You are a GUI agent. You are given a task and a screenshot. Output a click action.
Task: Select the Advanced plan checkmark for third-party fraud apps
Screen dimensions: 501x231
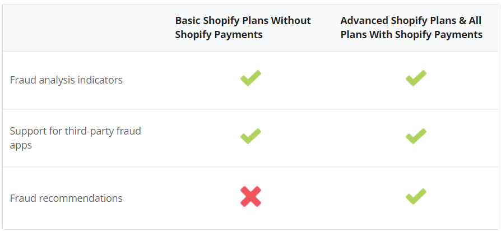tap(416, 136)
